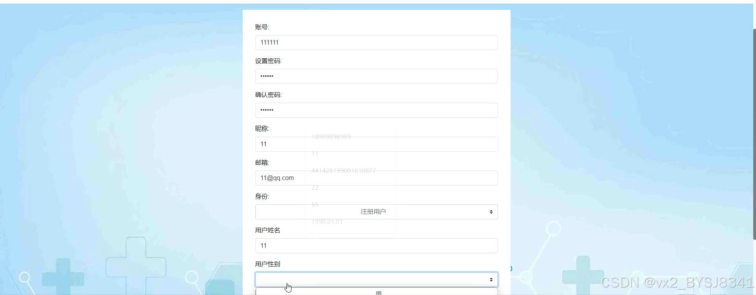Image resolution: width=756 pixels, height=295 pixels.
Task: Click the 昵称 text input
Action: point(376,144)
